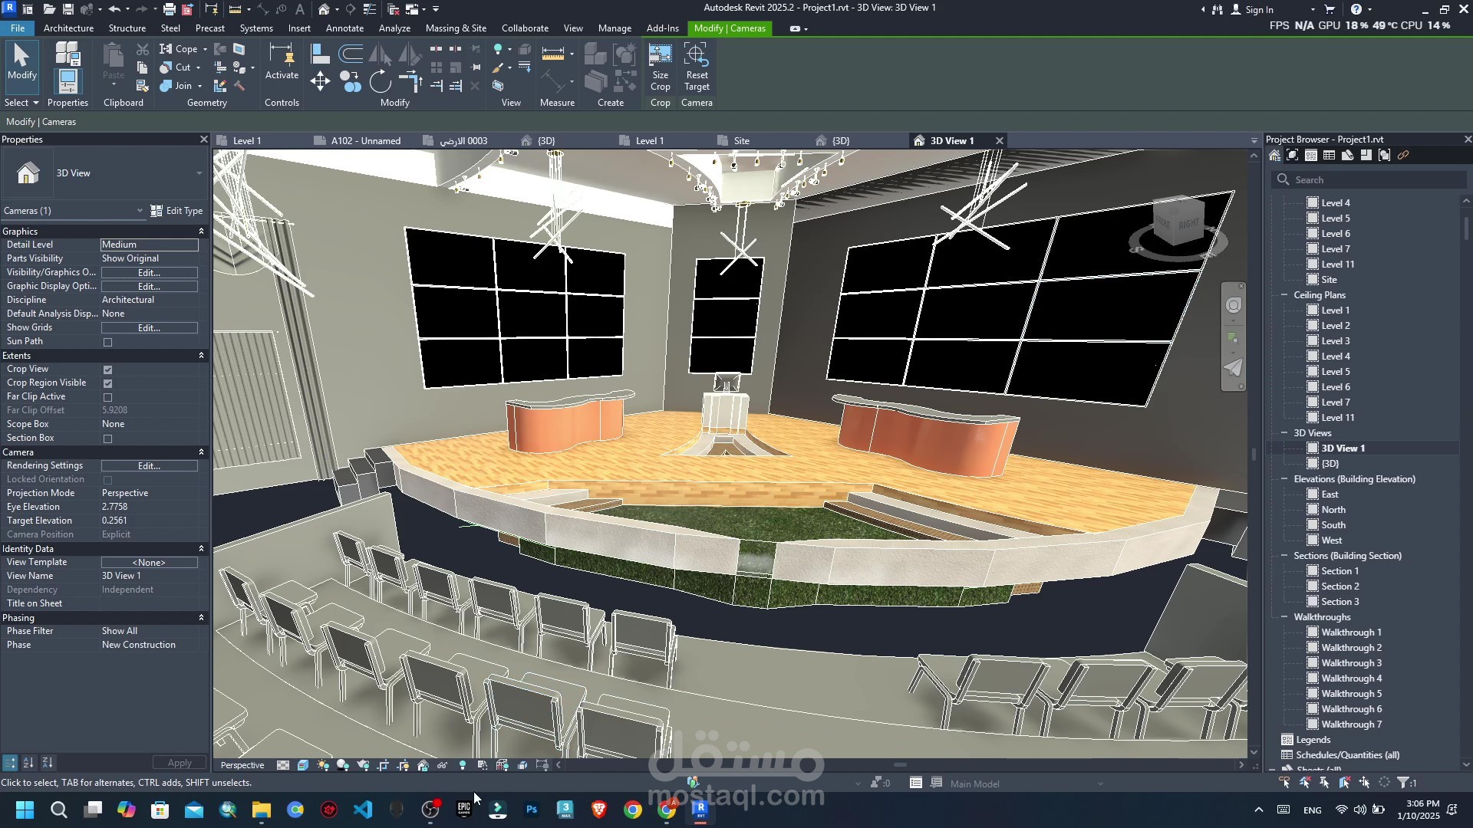Click Edit for Visibility/Graphics Overrides

coord(149,273)
